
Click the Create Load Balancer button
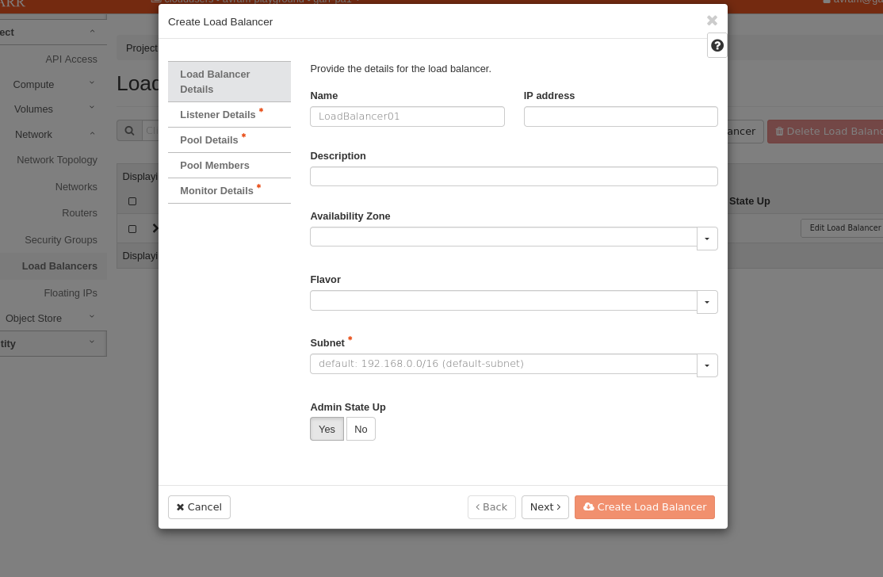tap(644, 507)
